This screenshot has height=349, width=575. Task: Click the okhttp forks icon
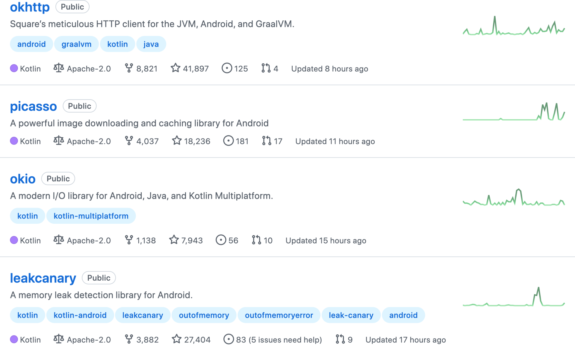[129, 68]
